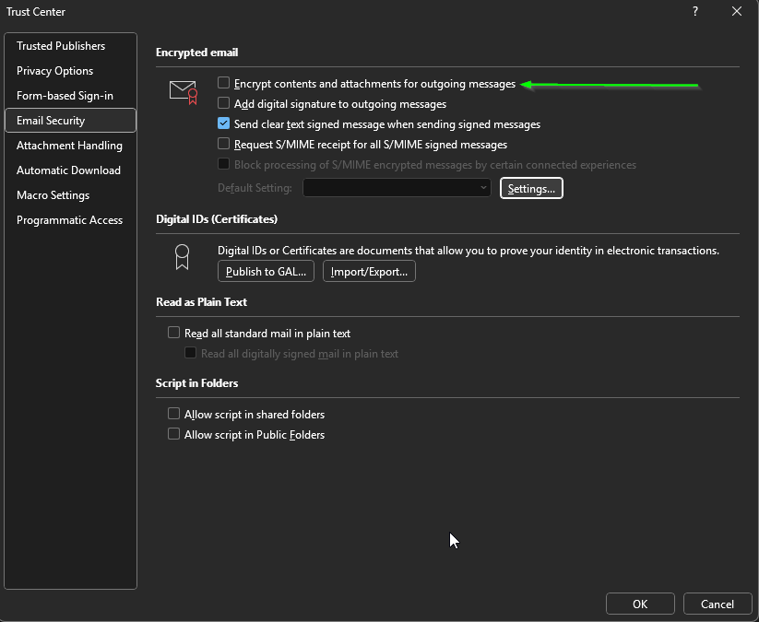Click Publish to GAL... button

pos(267,272)
